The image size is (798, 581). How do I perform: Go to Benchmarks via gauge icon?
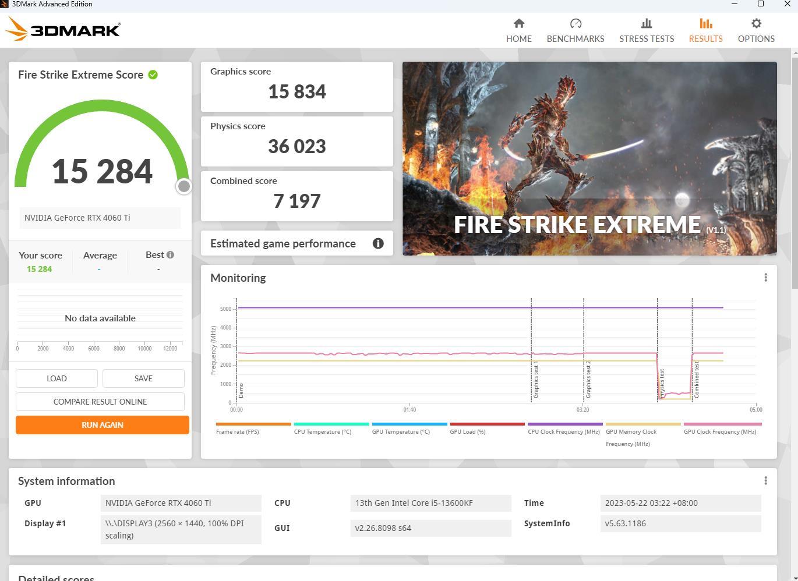tap(575, 24)
